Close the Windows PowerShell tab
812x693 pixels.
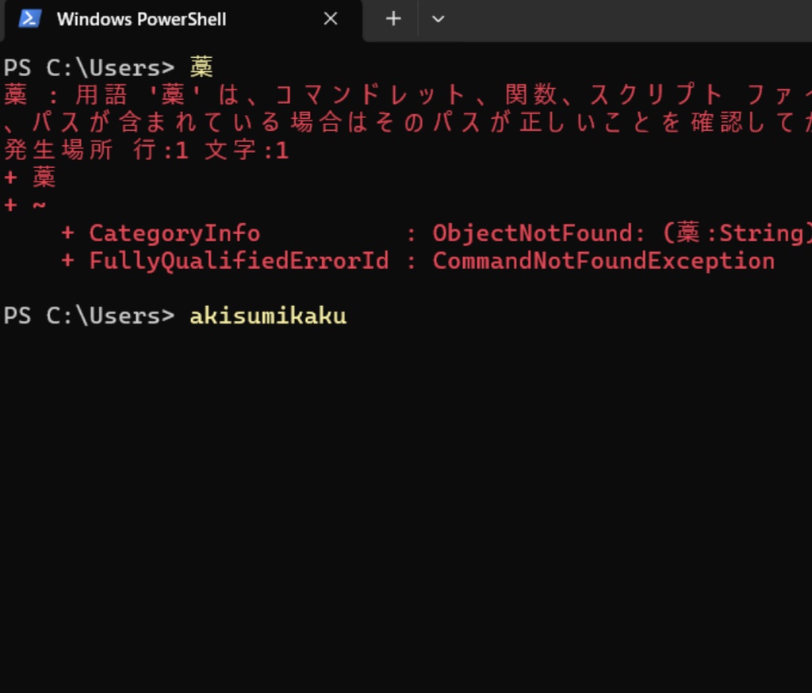(331, 19)
